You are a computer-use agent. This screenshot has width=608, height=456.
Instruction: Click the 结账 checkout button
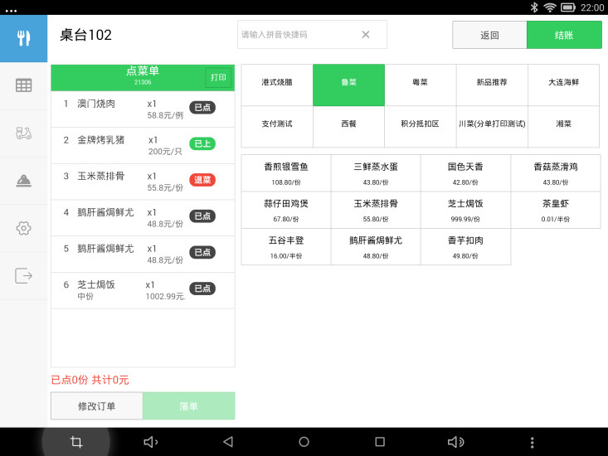click(x=564, y=35)
